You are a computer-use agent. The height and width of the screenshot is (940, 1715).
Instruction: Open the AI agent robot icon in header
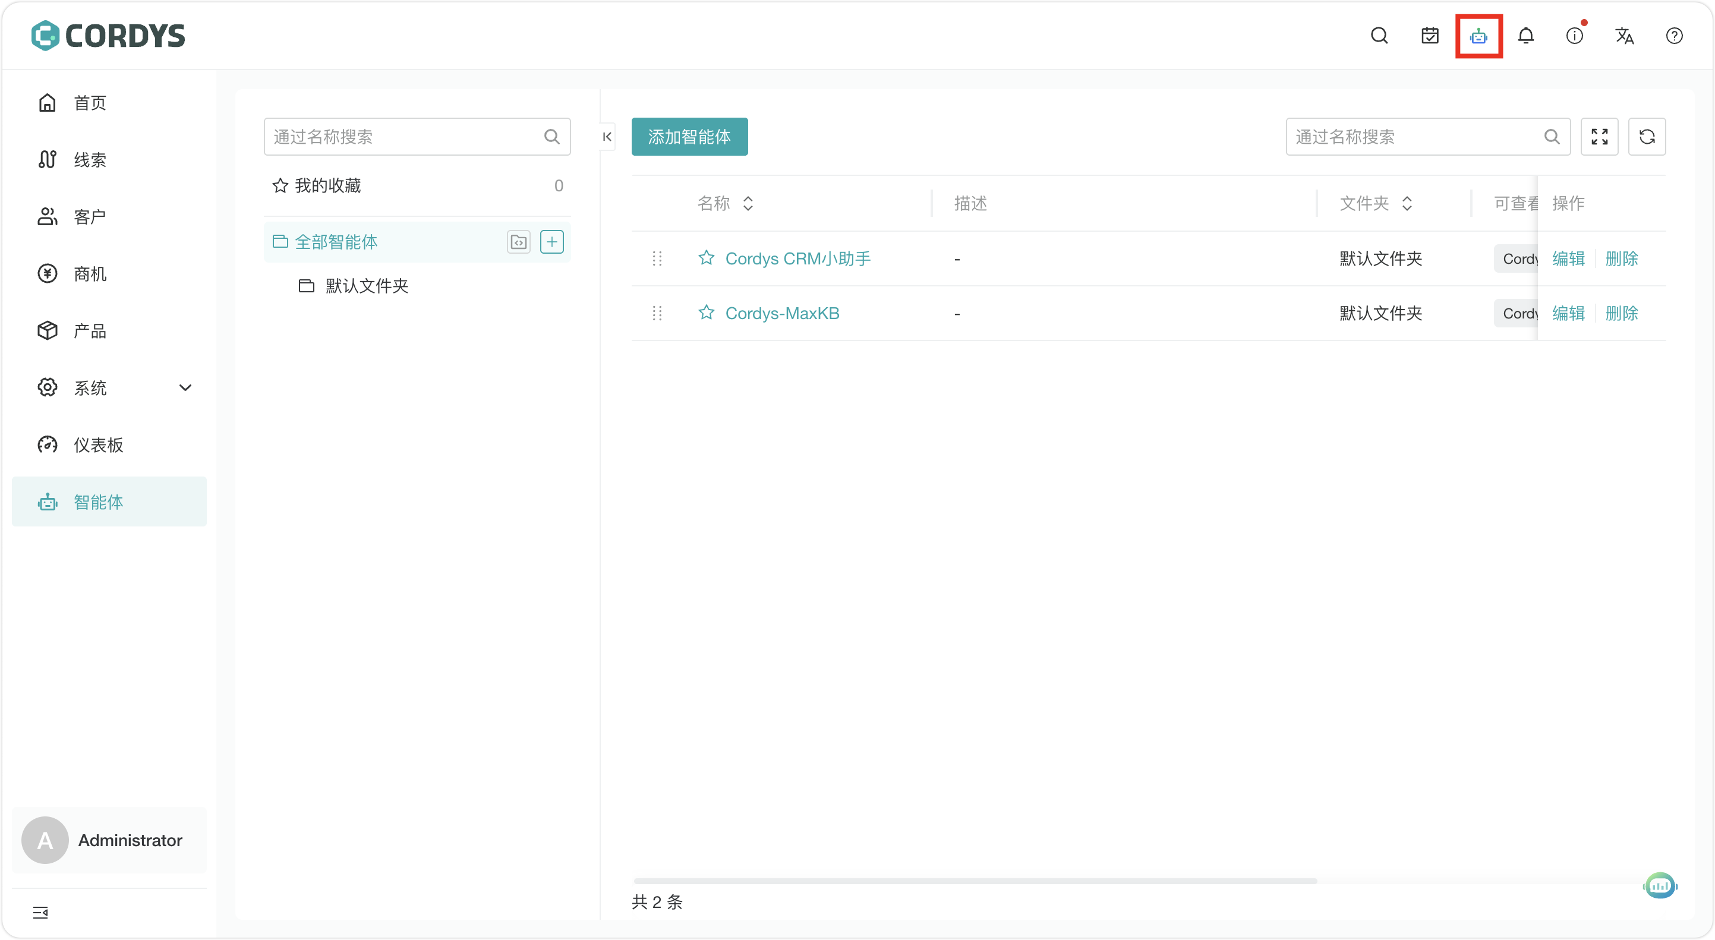click(x=1478, y=36)
